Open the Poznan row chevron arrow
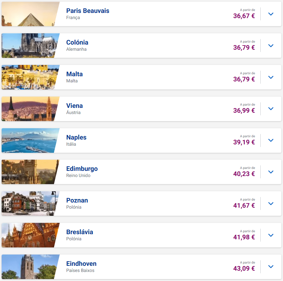This screenshot has width=283, height=281. 271,203
